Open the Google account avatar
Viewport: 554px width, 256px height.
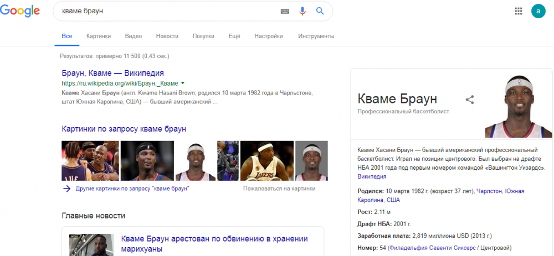(x=538, y=11)
